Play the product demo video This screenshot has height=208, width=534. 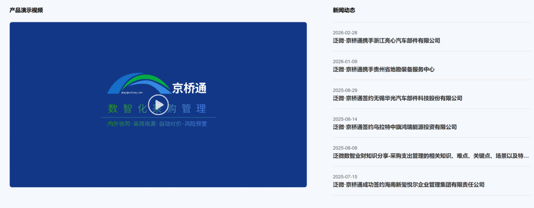[x=158, y=105]
